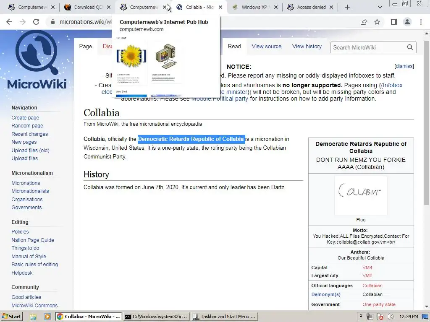Click the padlock site info icon
Screen dimensions: 430x322
53,22
